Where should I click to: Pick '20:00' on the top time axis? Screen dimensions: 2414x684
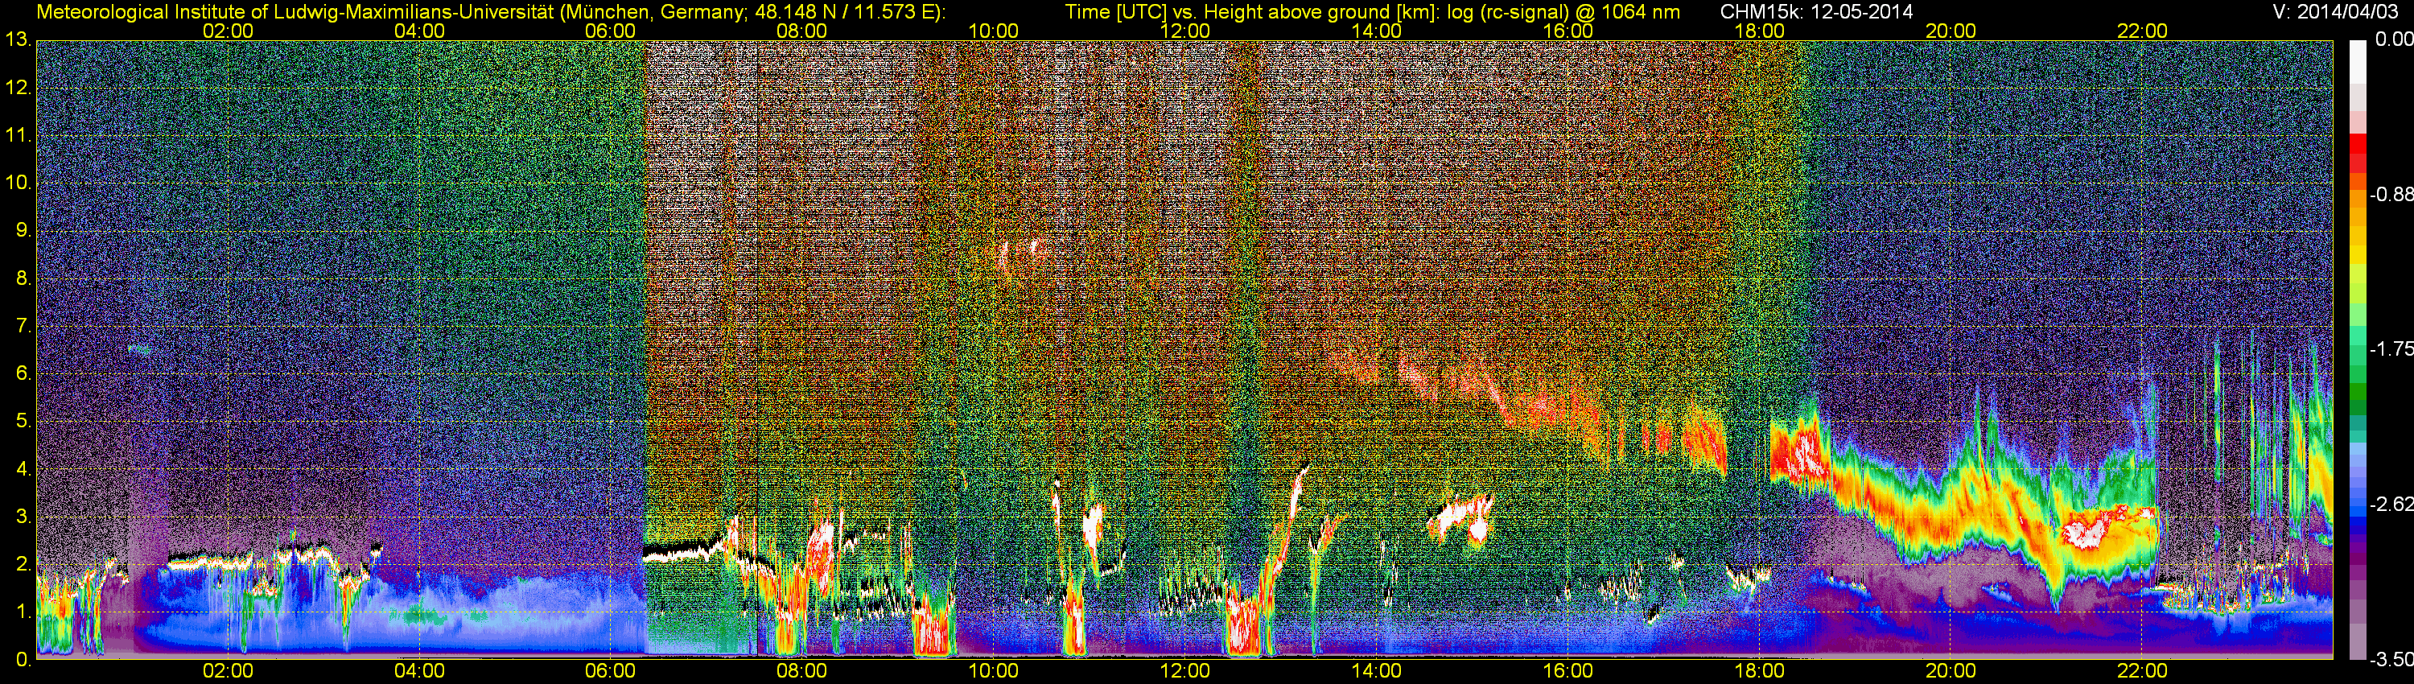pos(1951,31)
